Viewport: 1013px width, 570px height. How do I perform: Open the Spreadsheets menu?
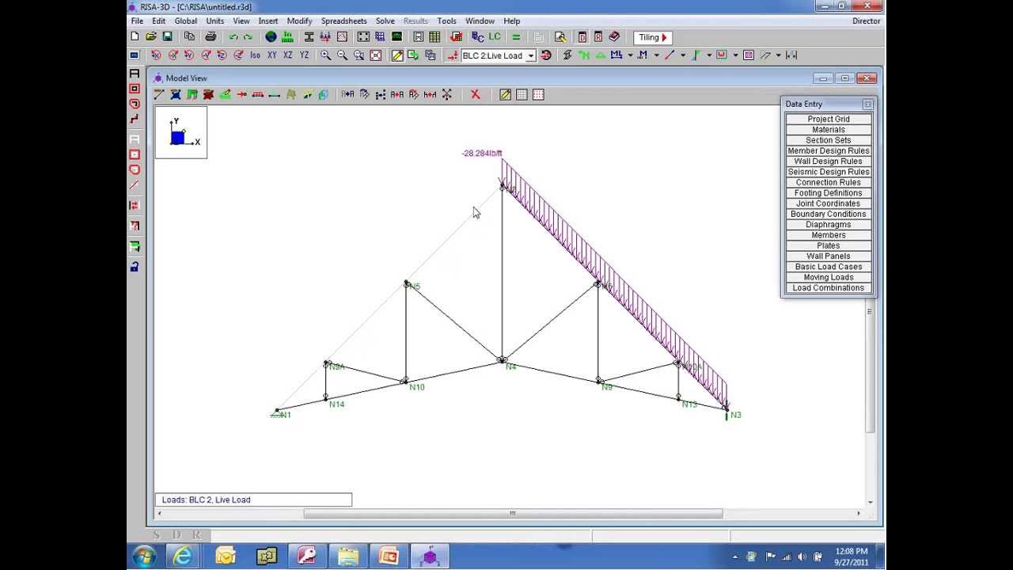343,21
